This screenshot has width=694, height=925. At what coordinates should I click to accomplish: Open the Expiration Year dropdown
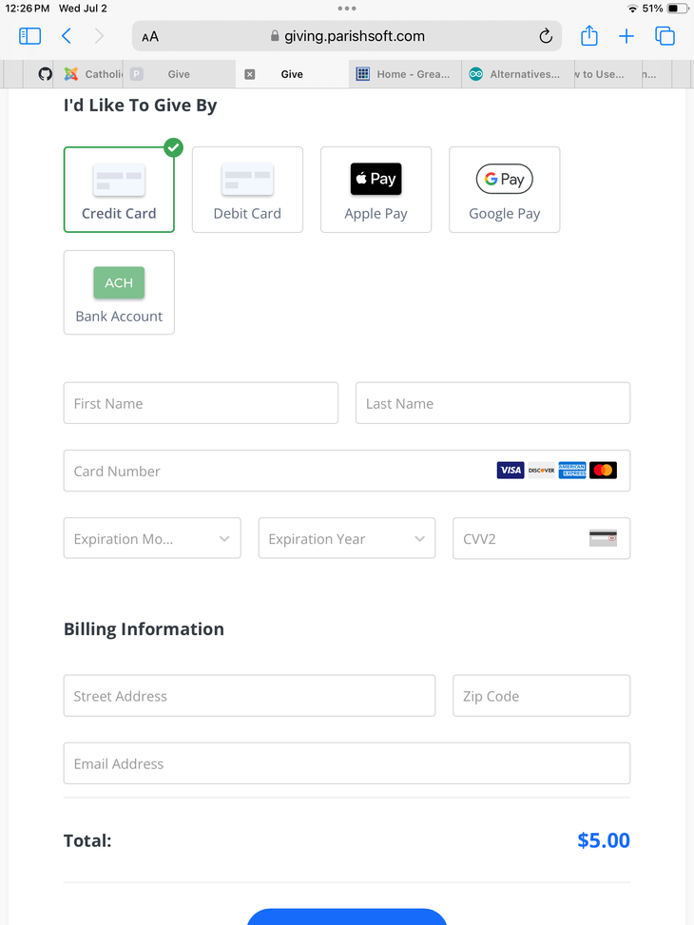tap(347, 538)
